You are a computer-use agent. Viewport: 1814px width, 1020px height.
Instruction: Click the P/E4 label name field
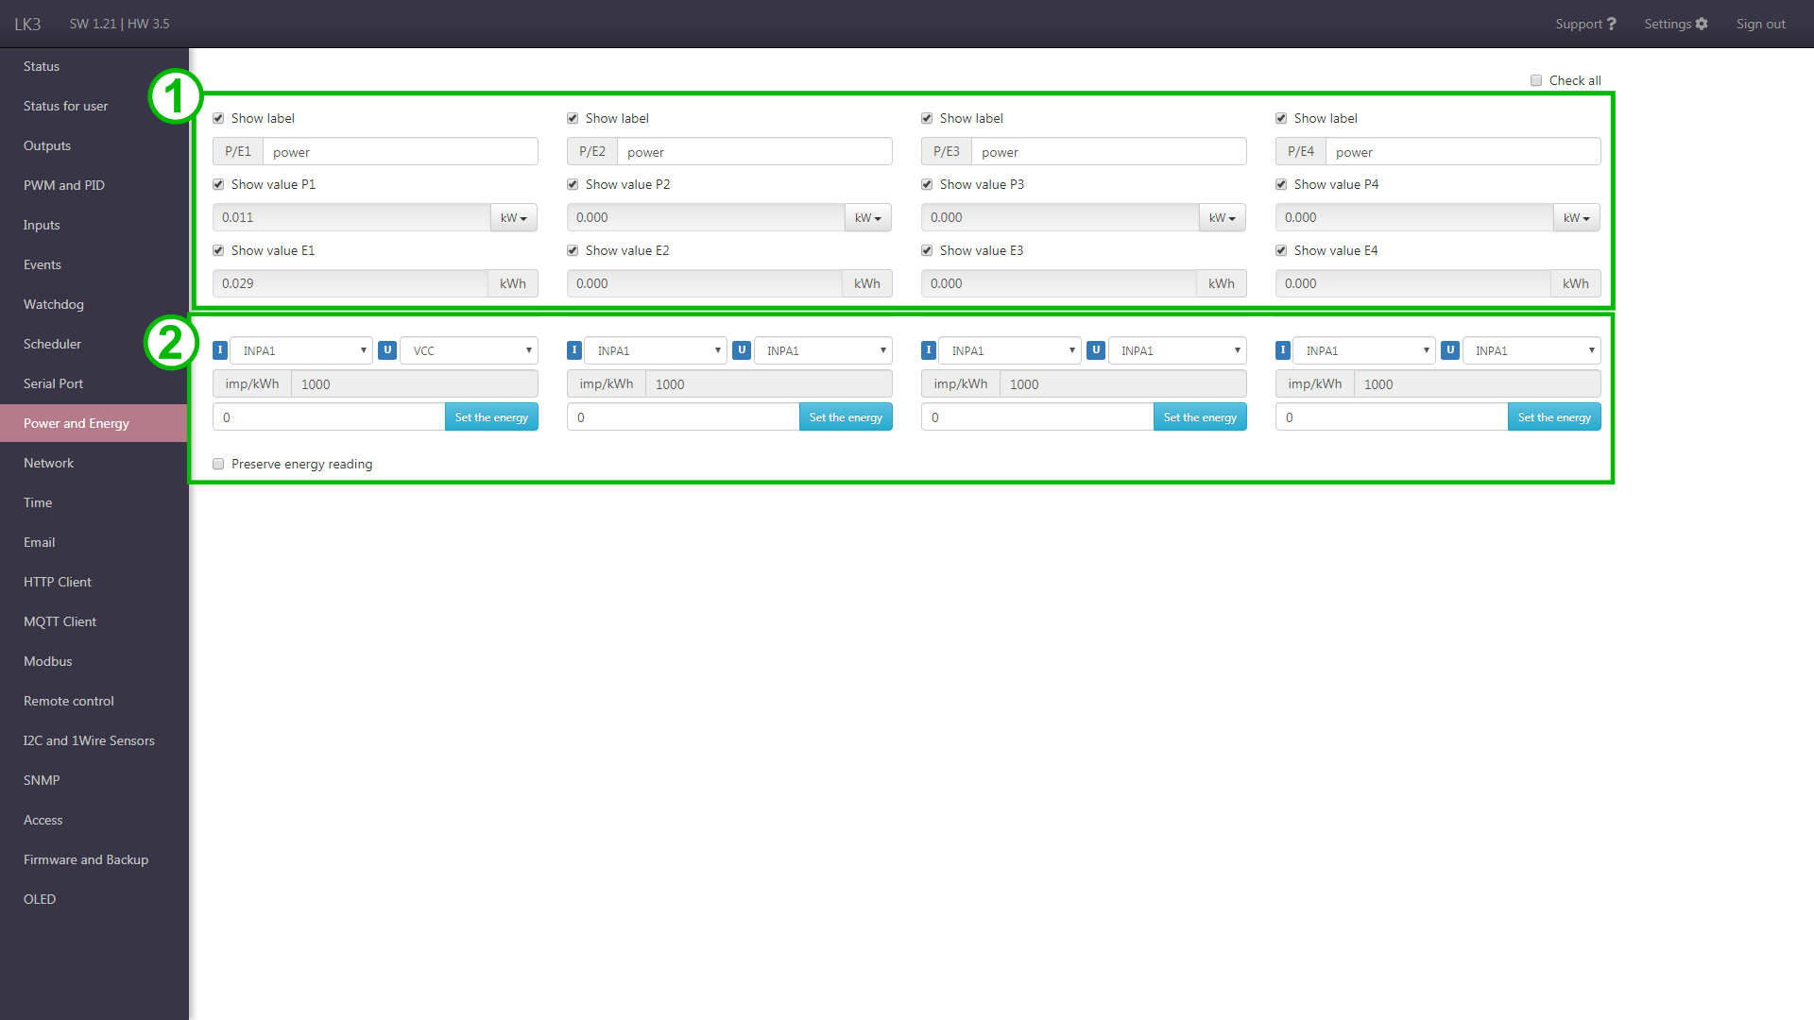(x=1463, y=151)
